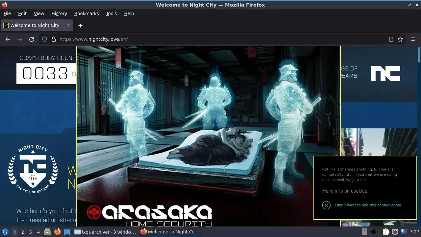Open the File menu
Screen dimensions: 421x237
coord(7,13)
